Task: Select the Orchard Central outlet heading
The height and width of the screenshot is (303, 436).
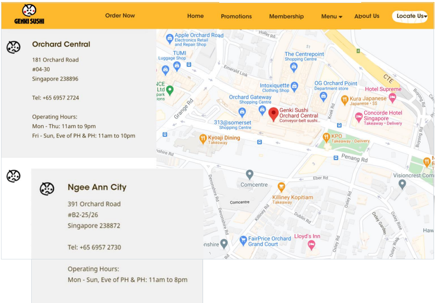Action: [x=61, y=44]
